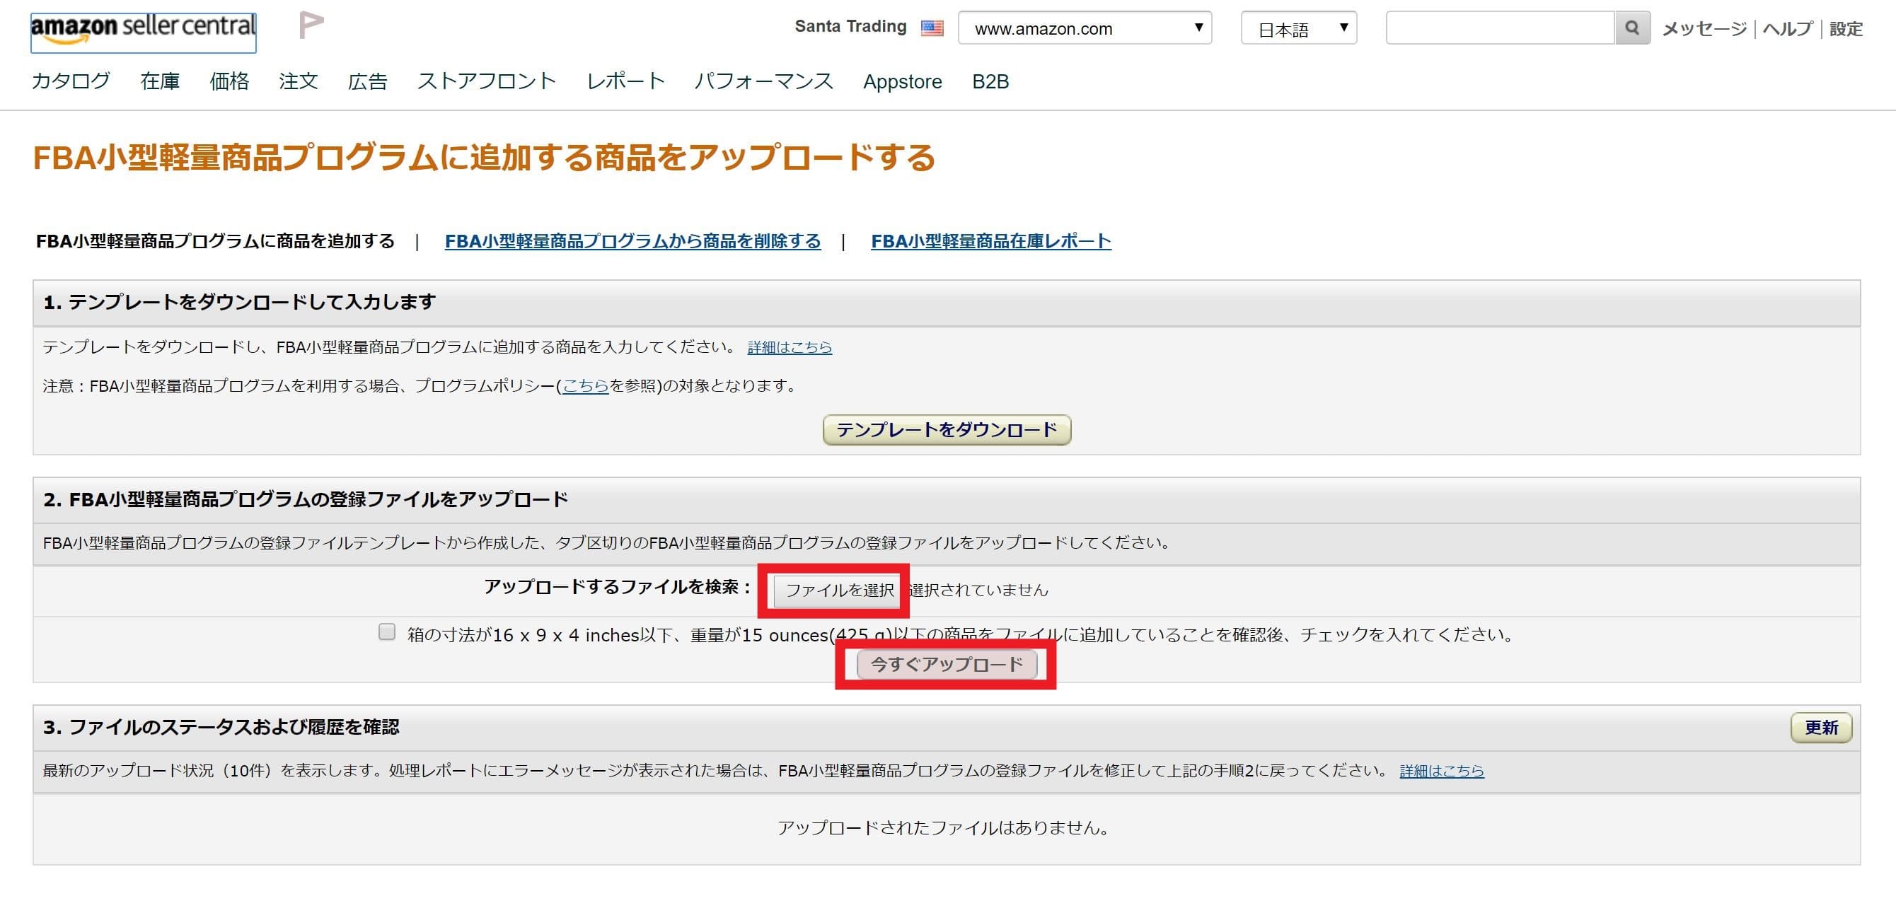Focus the top search input field
Viewport: 1896px width, 908px height.
[1500, 28]
